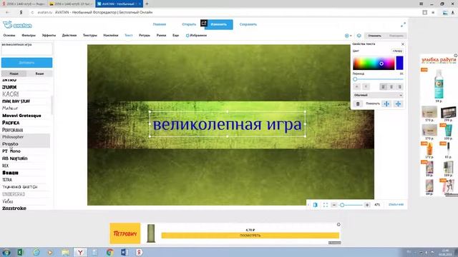Viewport: 458px width, 257px height.
Task: Set left text alignment
Action: point(384,86)
